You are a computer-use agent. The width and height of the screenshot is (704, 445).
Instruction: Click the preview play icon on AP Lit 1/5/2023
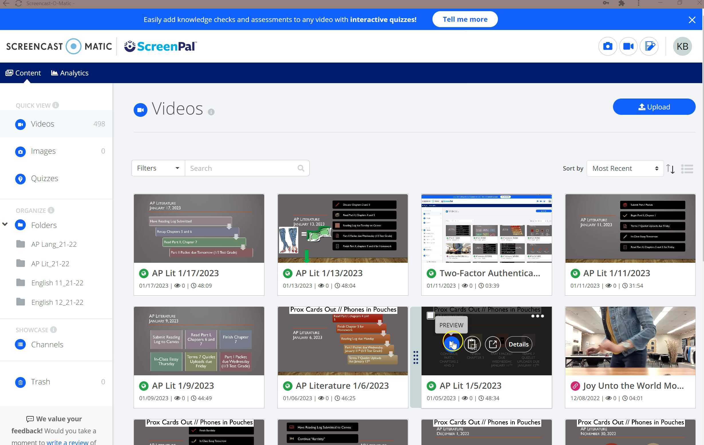pos(452,344)
